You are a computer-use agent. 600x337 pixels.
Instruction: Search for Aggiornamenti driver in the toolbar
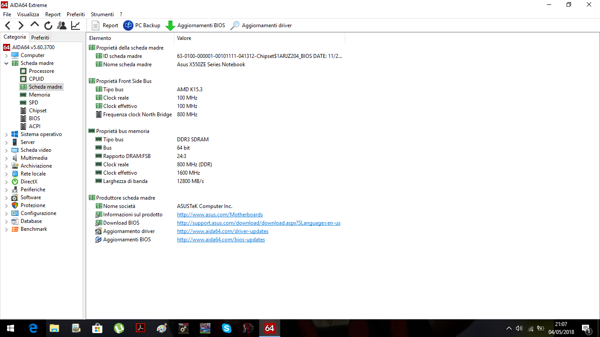(261, 25)
